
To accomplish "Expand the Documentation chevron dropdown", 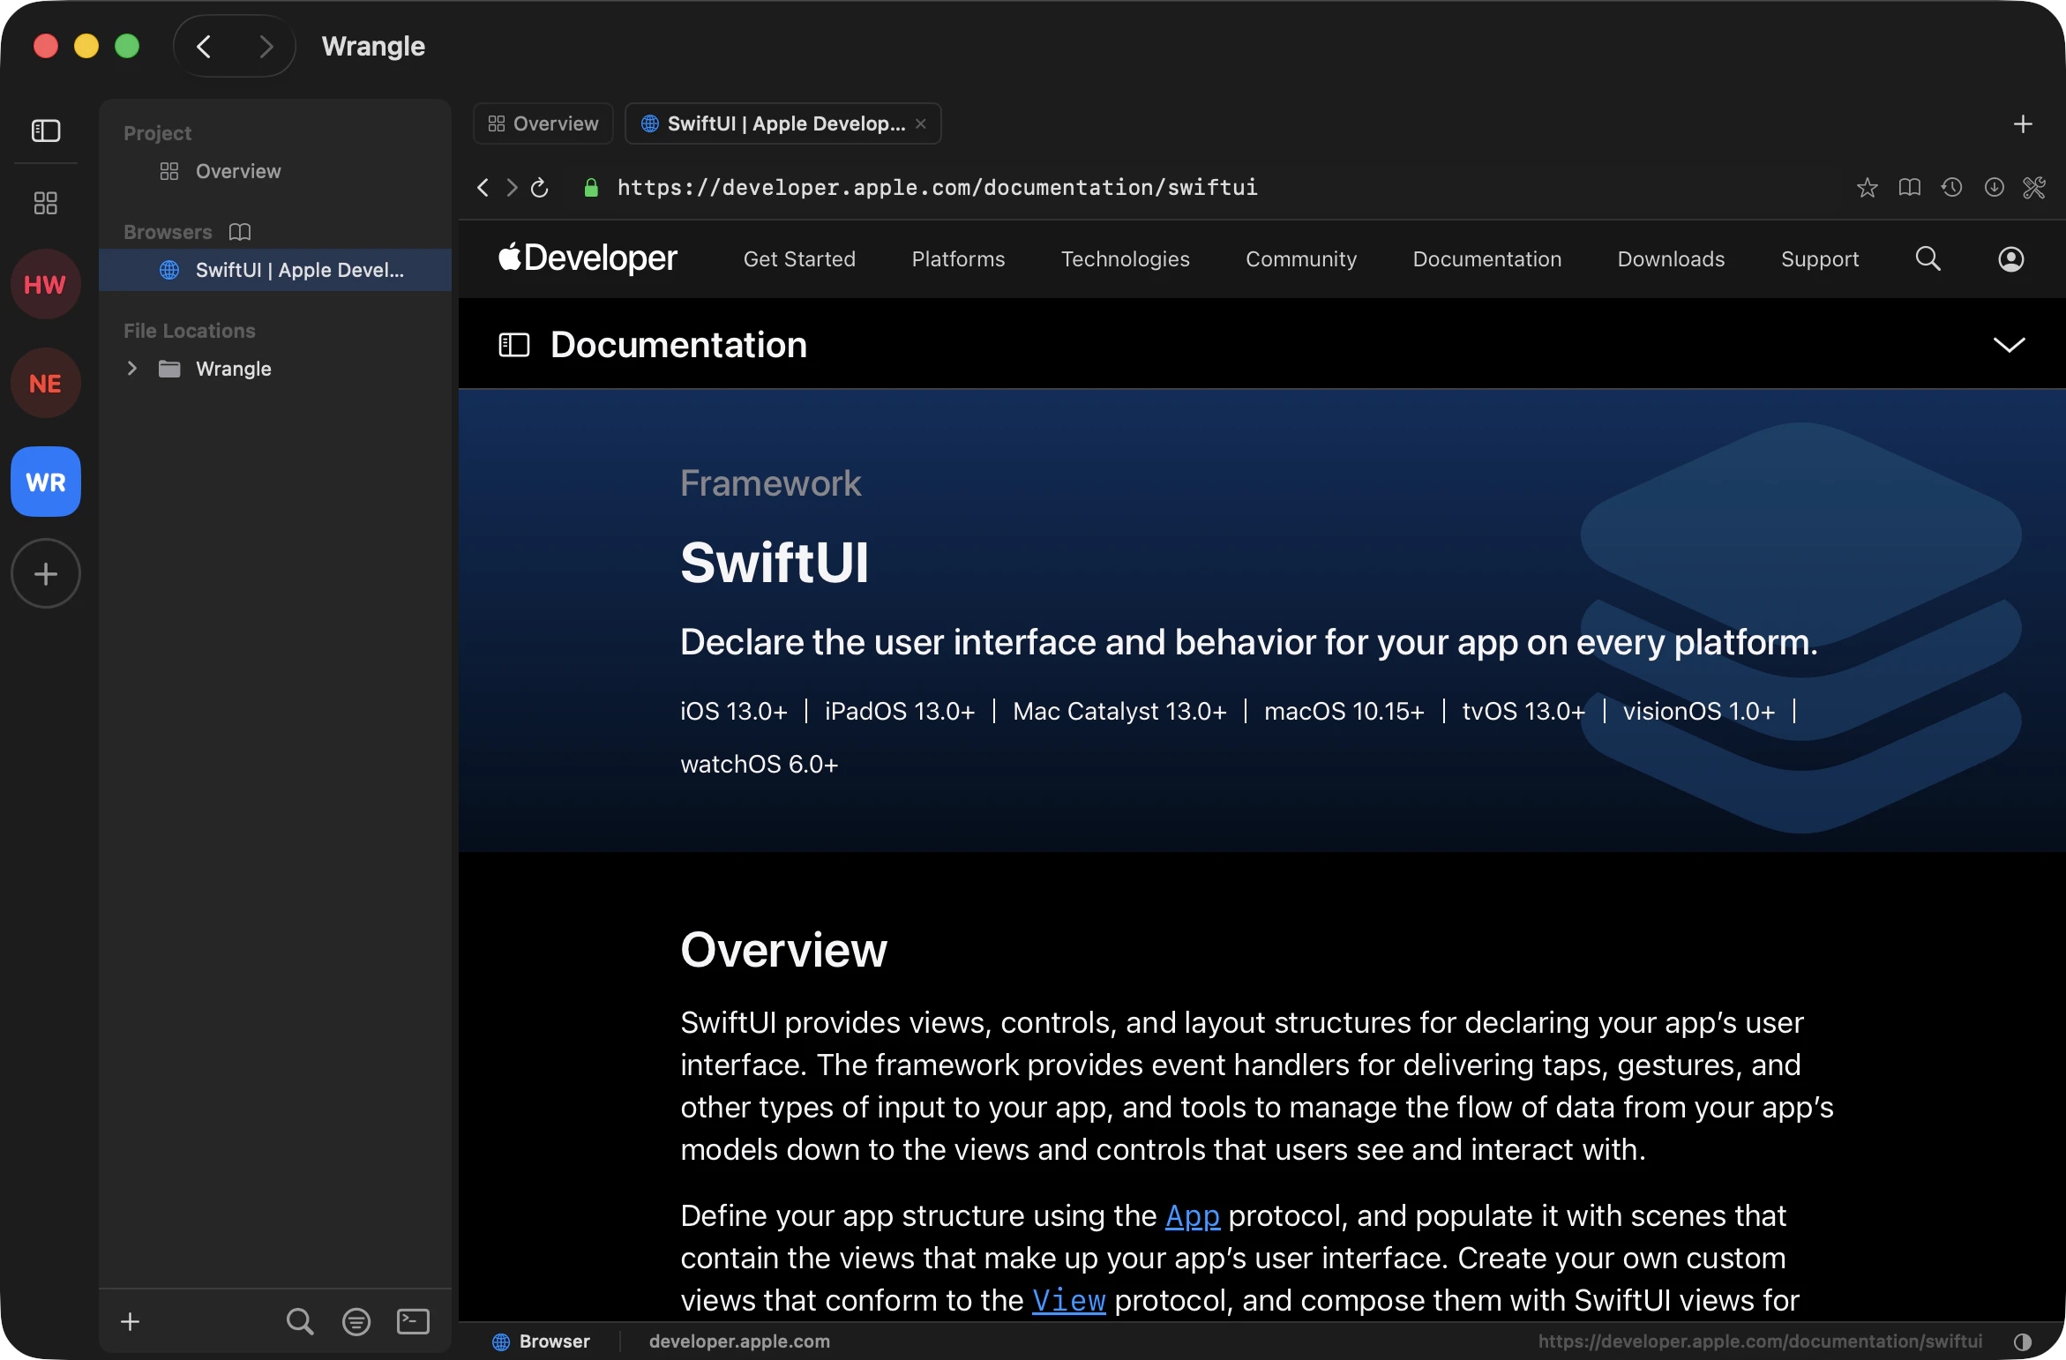I will click(x=2009, y=345).
